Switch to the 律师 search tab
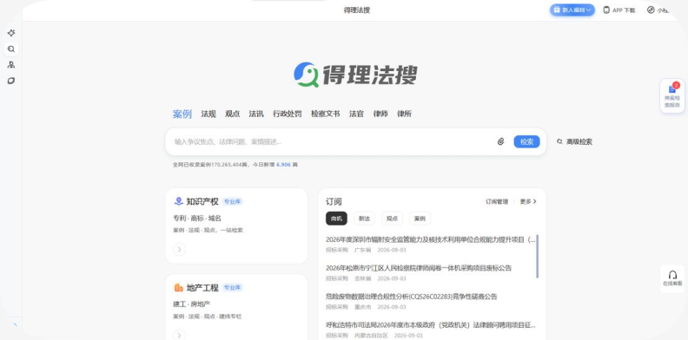 pyautogui.click(x=380, y=114)
